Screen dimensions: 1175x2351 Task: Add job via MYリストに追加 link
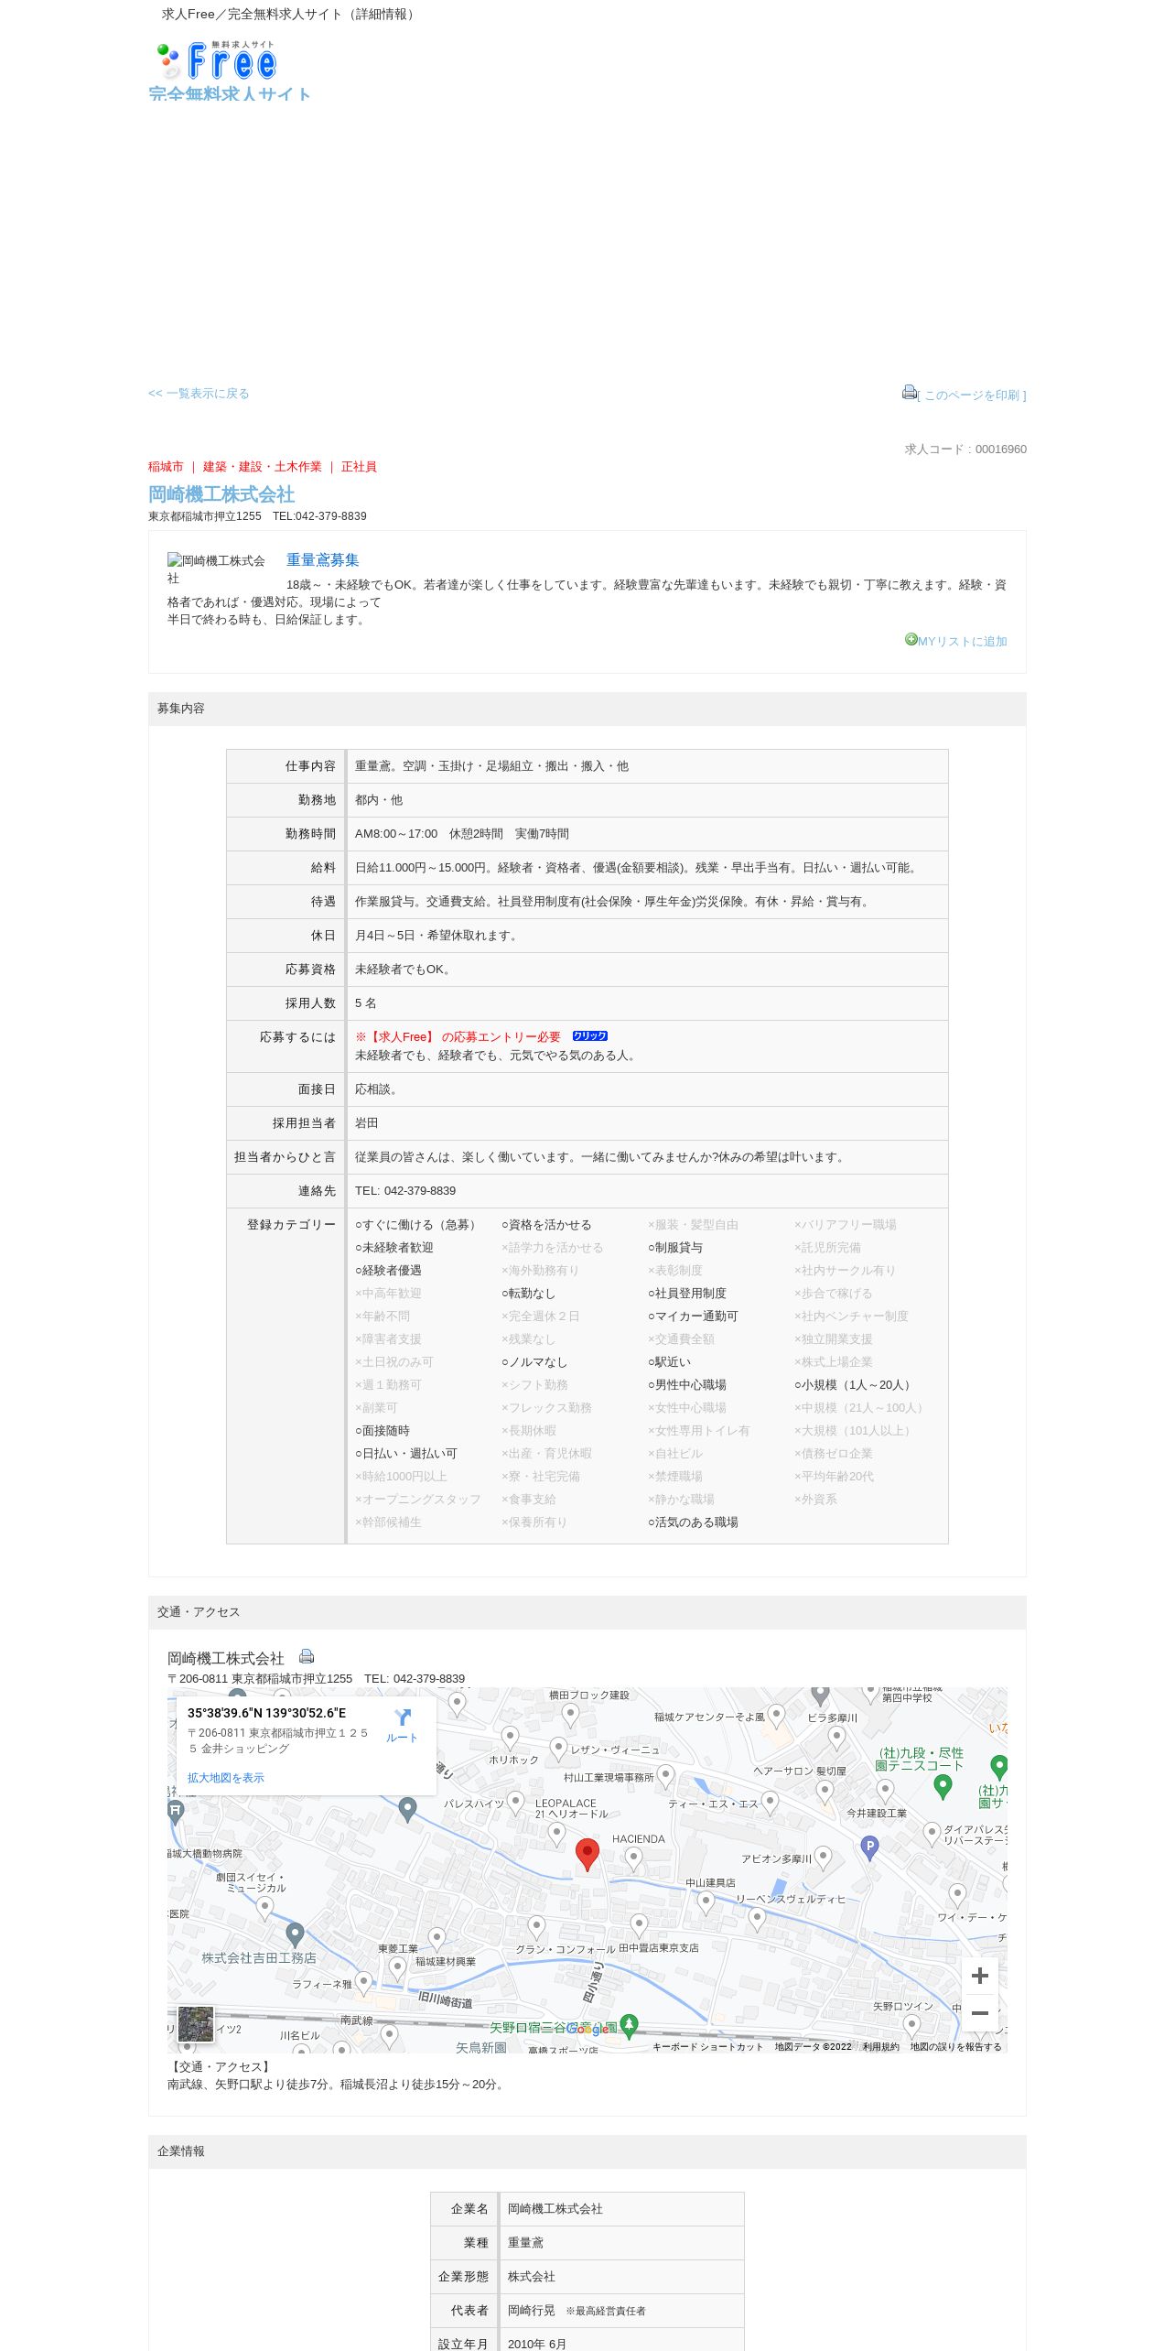click(x=963, y=642)
